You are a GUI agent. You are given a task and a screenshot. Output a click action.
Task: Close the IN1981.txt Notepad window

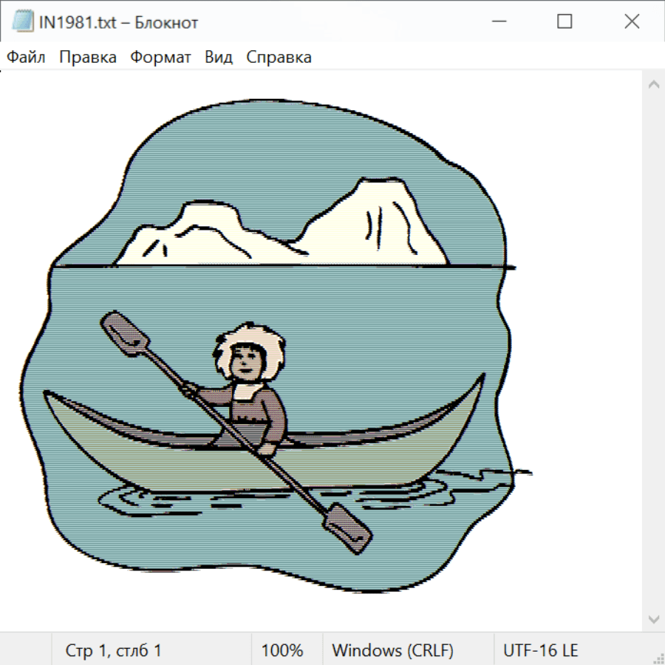pos(632,22)
